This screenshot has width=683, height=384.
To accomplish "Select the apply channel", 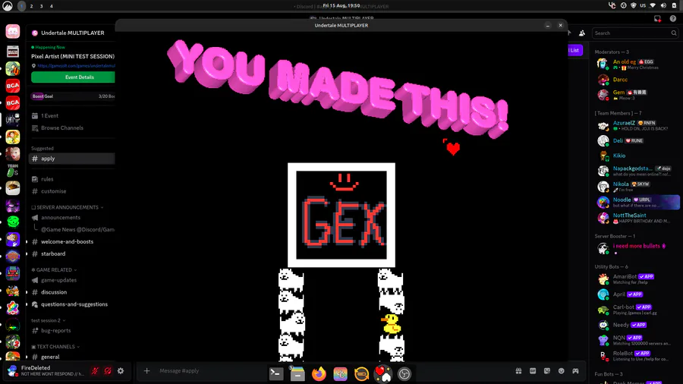I will click(72, 159).
